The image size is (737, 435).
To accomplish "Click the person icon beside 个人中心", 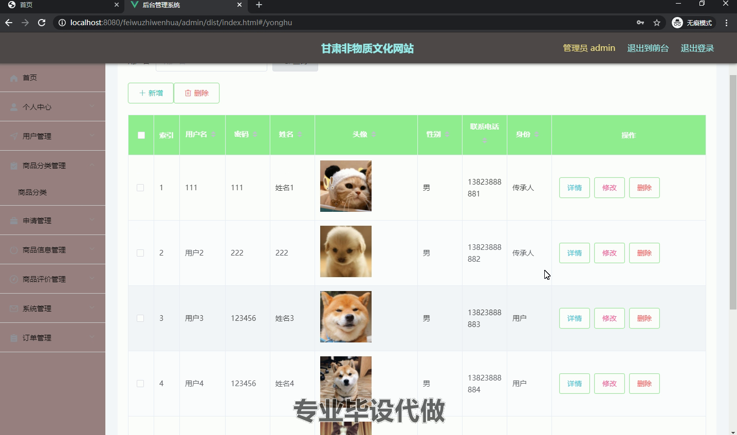I will pos(14,107).
